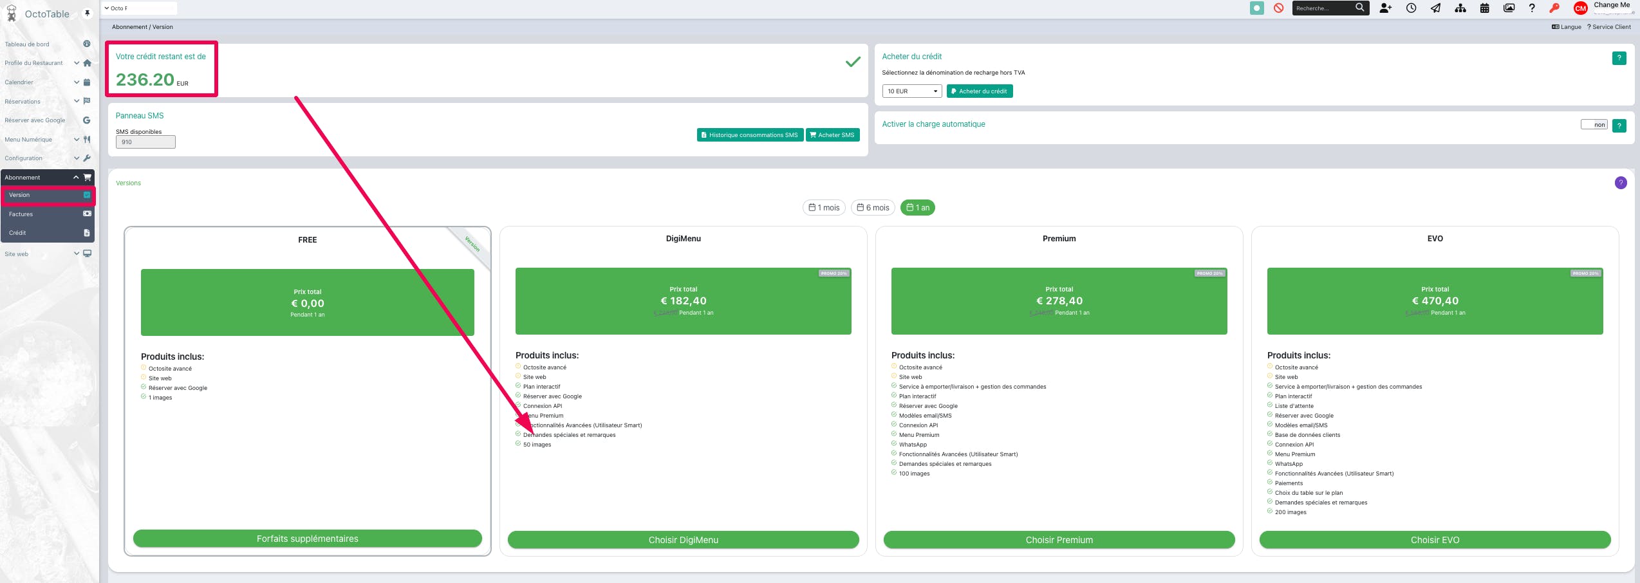Image resolution: width=1640 pixels, height=583 pixels.
Task: Click Forfaits supplémentaires button
Action: pos(308,539)
